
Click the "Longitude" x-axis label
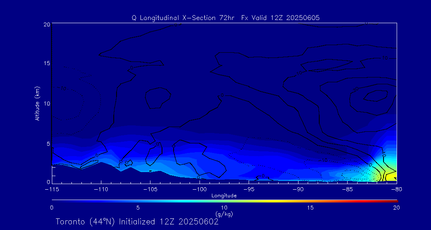(x=224, y=196)
